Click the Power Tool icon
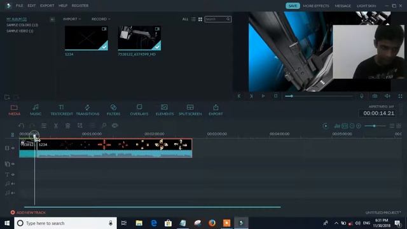Image resolution: width=407 pixels, height=229 pixels. tap(104, 126)
